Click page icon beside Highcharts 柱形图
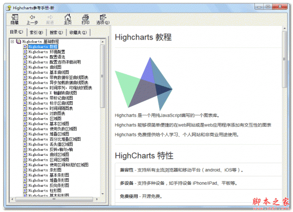 [25, 191]
